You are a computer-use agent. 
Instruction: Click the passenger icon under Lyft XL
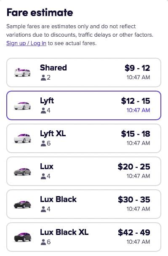(43, 143)
